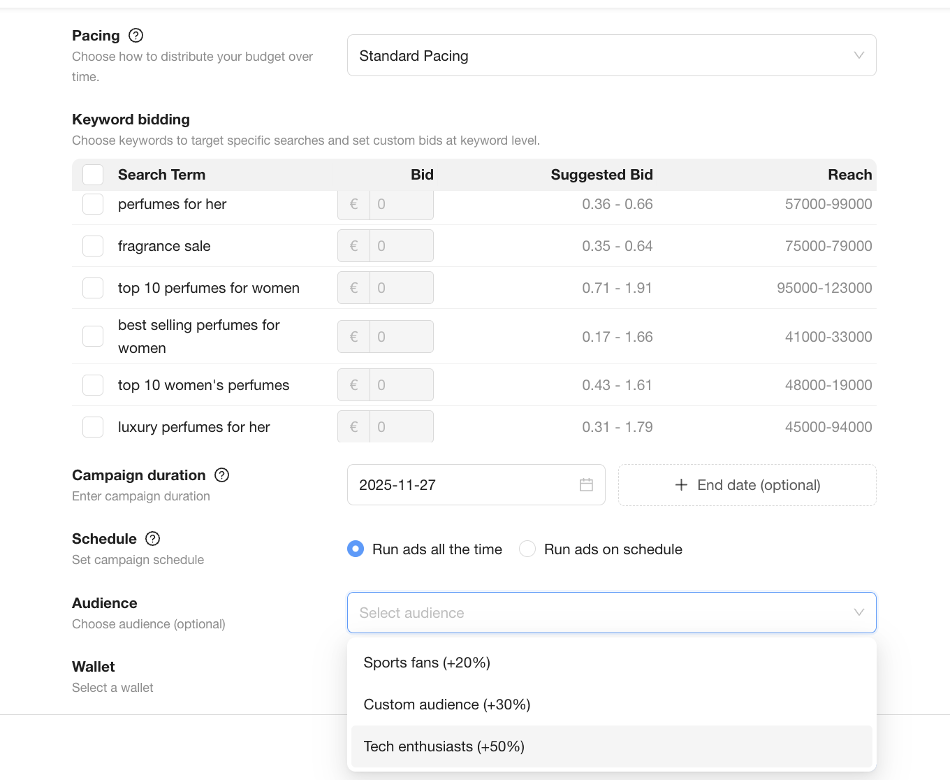
Task: Choose Custom audience (+30%) from list
Action: point(447,705)
